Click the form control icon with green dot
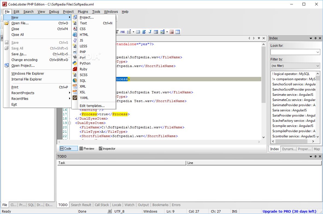Image resolution: width=323 pixels, height=214 pixels. (x=162, y=32)
